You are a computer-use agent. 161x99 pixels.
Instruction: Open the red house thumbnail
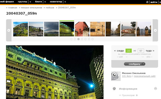(82, 29)
